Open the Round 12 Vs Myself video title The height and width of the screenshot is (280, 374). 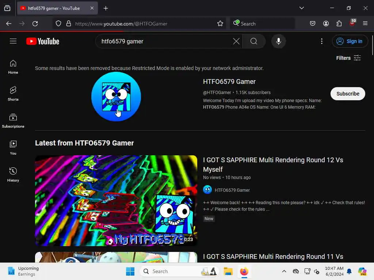coord(273,164)
